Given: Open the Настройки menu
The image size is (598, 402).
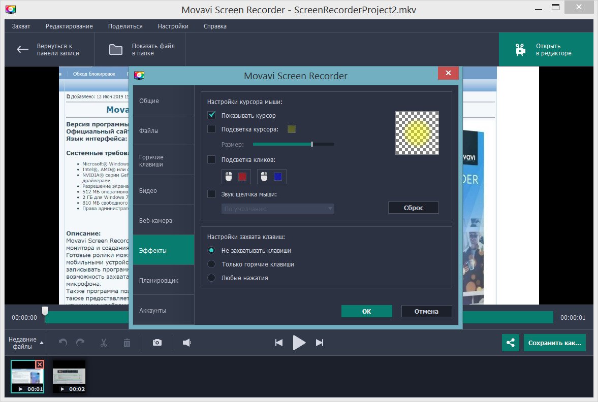Looking at the screenshot, I should tap(173, 26).
